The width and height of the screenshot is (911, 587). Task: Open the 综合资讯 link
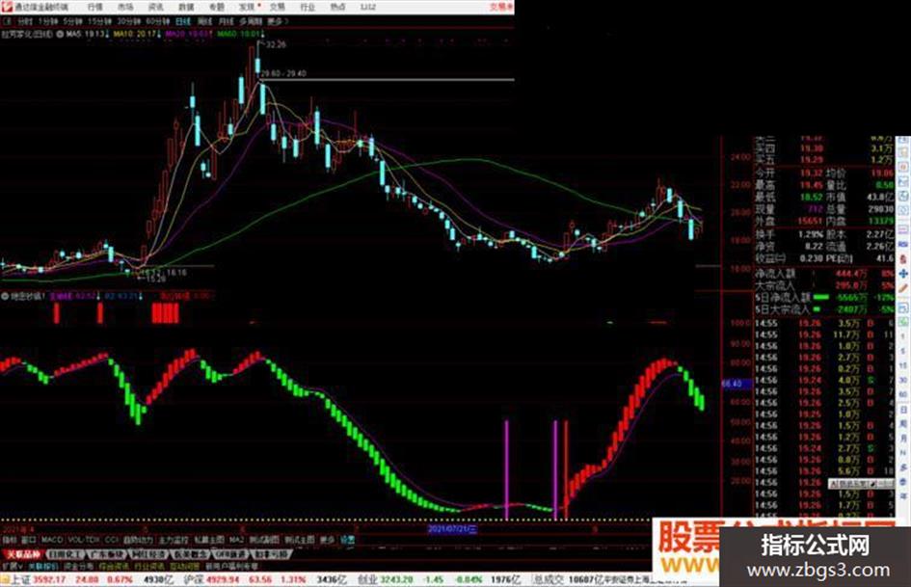point(114,566)
